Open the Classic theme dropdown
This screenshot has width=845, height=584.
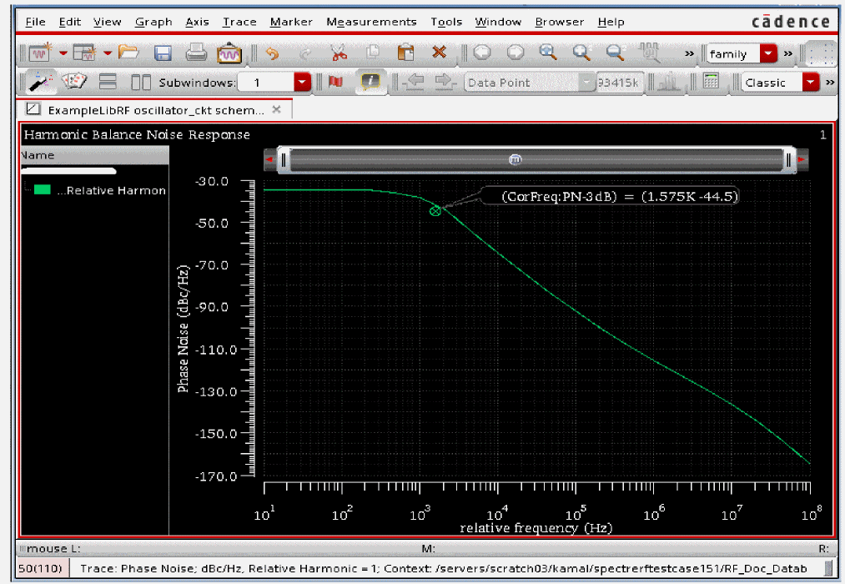(x=811, y=83)
